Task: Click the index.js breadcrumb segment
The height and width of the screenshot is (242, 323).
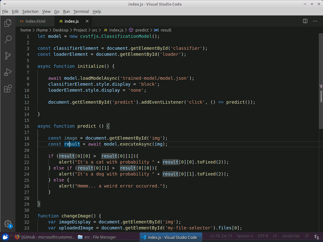Action: click(114, 30)
